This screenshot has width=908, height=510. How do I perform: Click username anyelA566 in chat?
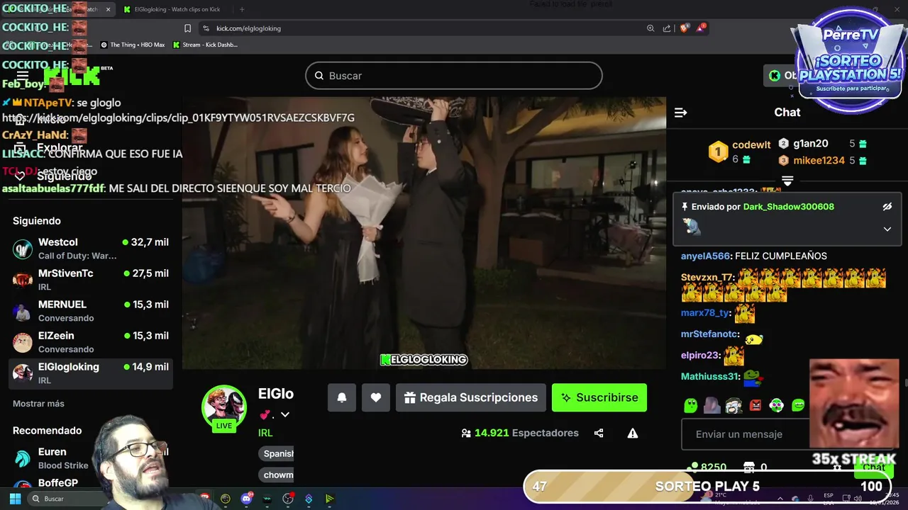pos(705,256)
